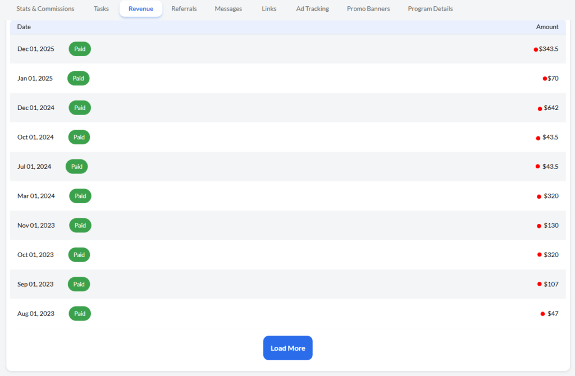This screenshot has width=575, height=376.
Task: Click the red indicator for the Oct 01, 2024 payout
Action: click(x=537, y=137)
